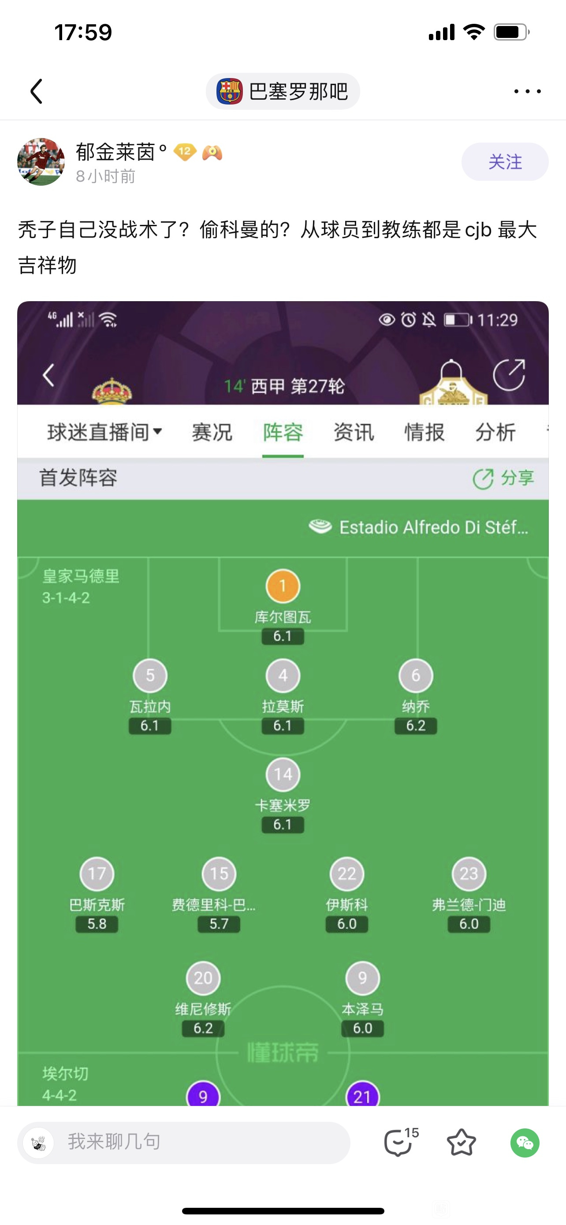Tap the Real Madrid crest logo

coord(112,391)
